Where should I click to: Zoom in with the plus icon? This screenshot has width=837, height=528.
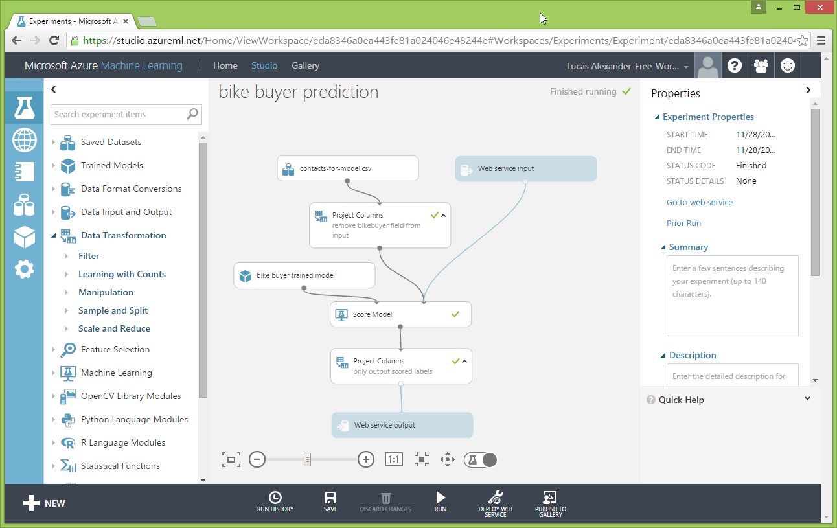pyautogui.click(x=366, y=460)
